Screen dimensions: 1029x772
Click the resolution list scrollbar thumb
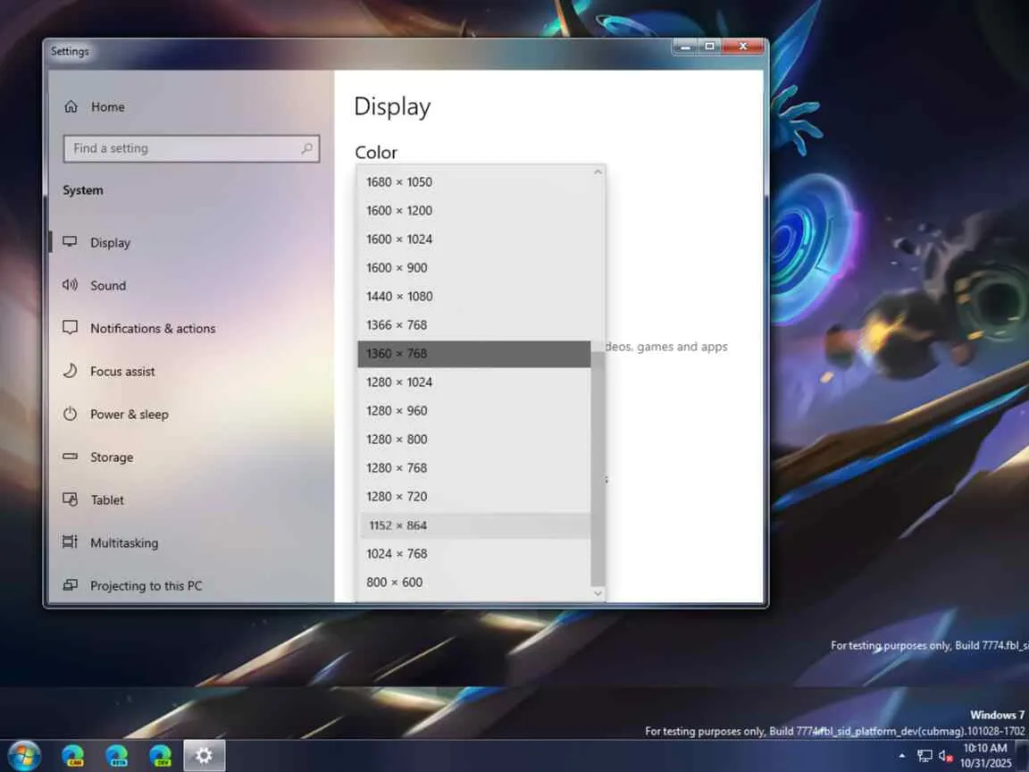(x=598, y=469)
